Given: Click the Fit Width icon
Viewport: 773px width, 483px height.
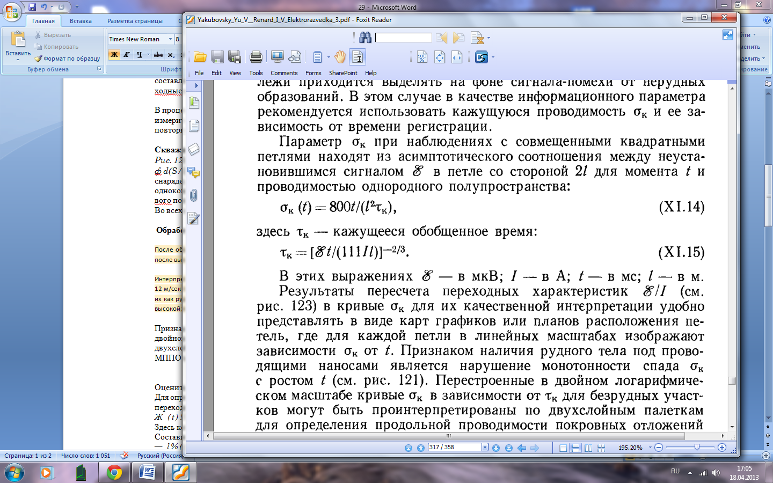Looking at the screenshot, I should click(457, 57).
